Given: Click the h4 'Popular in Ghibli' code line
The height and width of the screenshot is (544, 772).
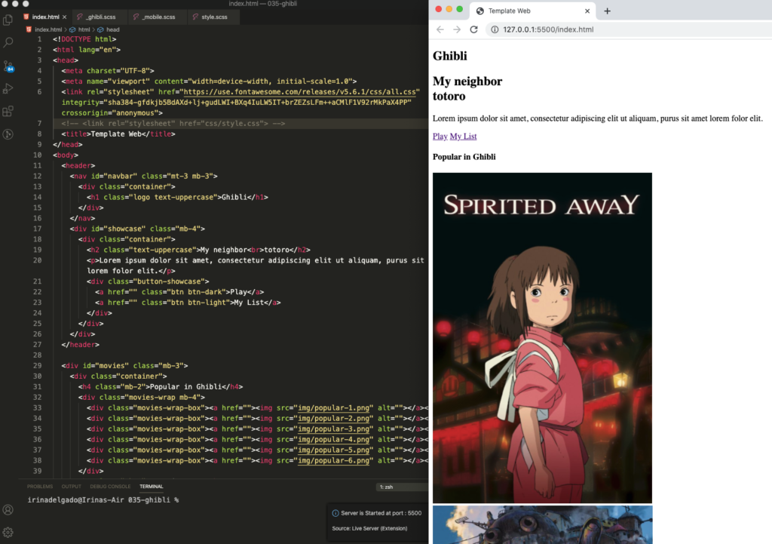Looking at the screenshot, I should point(161,387).
